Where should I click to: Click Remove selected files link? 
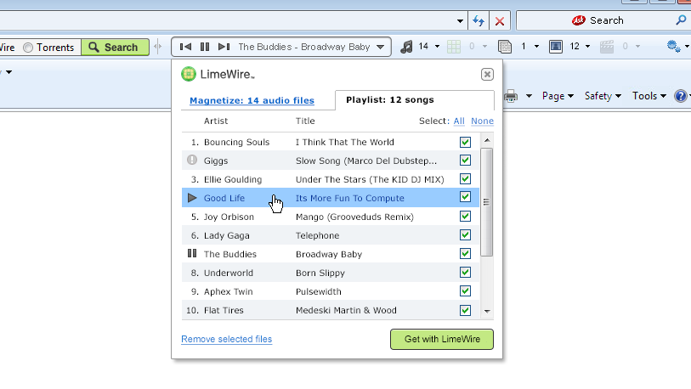(x=227, y=339)
